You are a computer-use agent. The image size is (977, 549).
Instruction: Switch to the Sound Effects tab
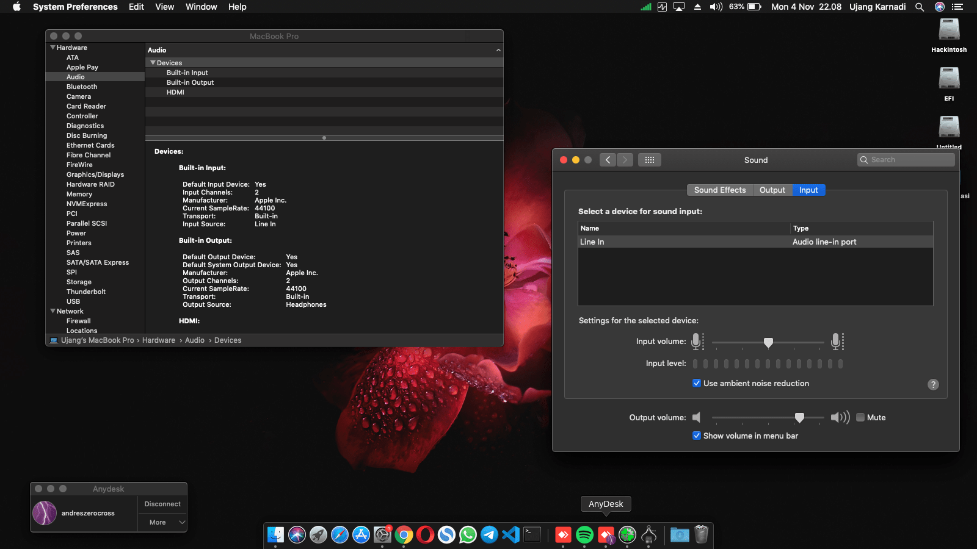(719, 190)
